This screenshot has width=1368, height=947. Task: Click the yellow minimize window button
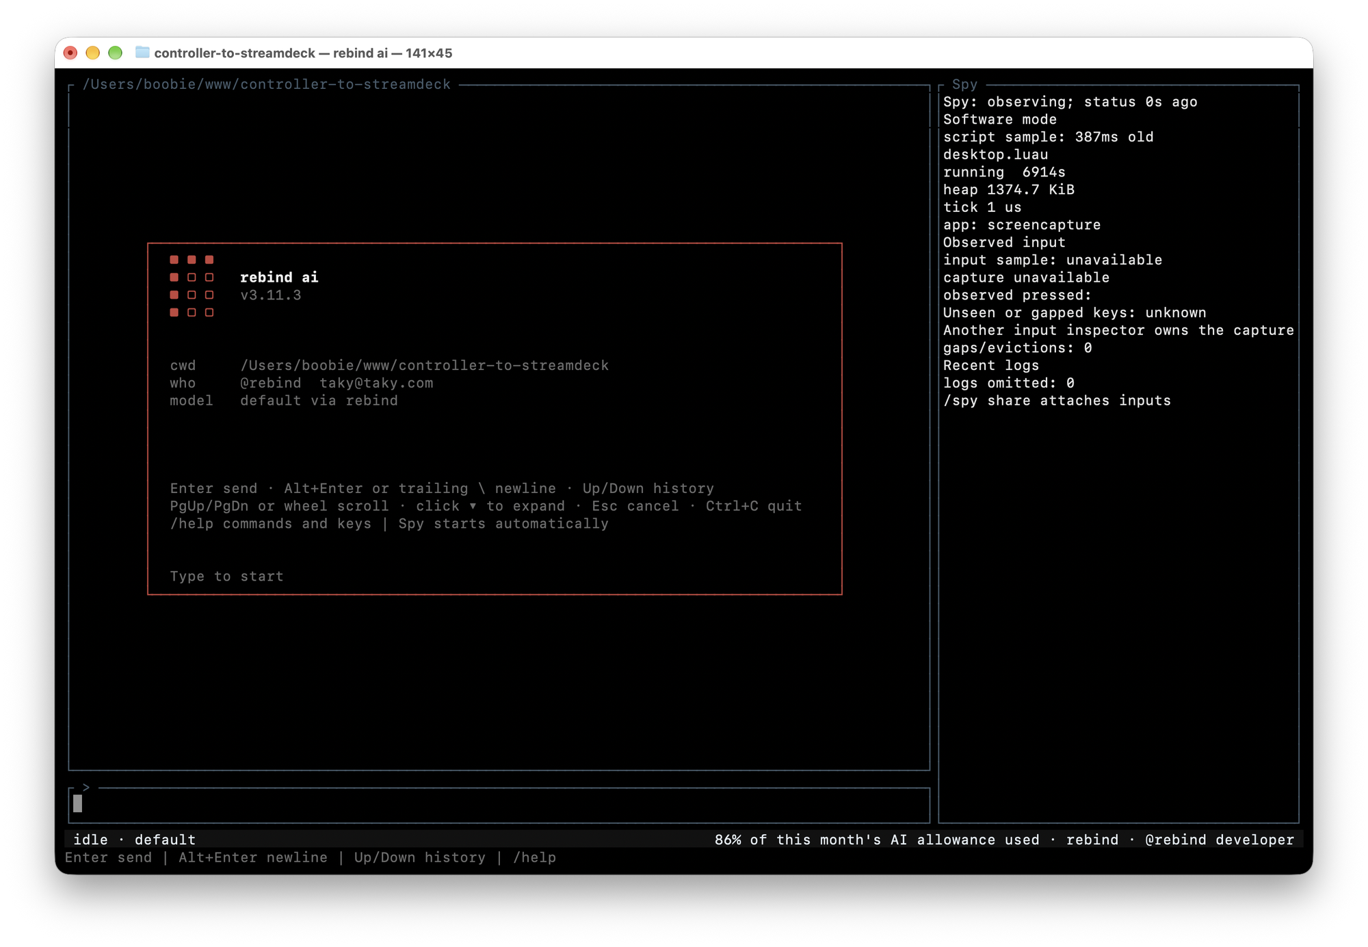pyautogui.click(x=93, y=53)
